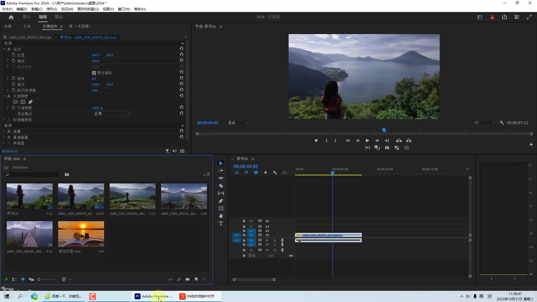The height and width of the screenshot is (302, 537).
Task: Select the Hand tool
Action: [x=221, y=216]
